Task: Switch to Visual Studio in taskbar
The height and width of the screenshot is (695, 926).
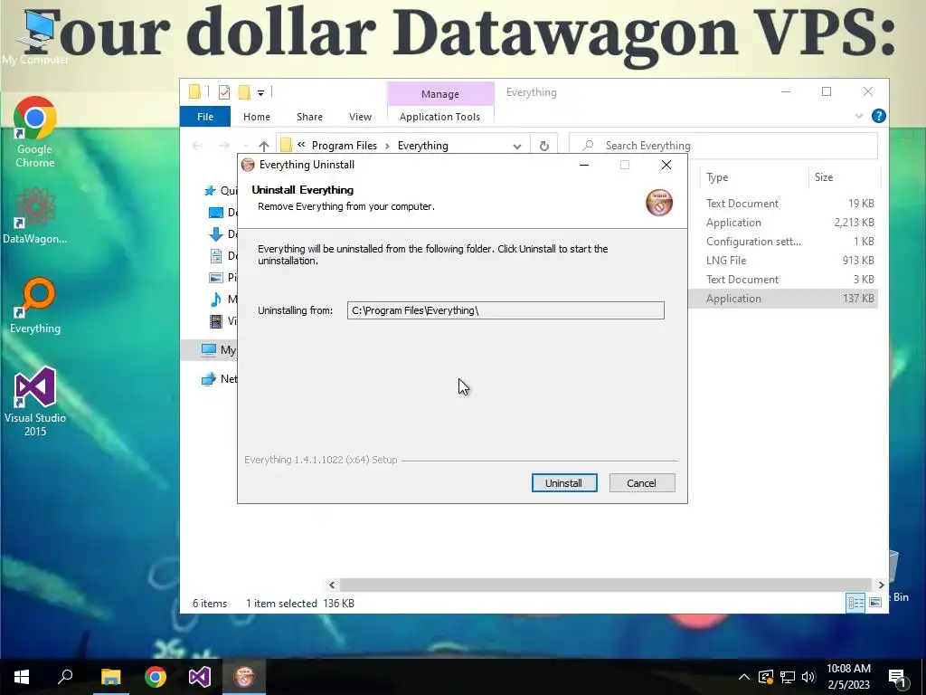Action: click(200, 677)
